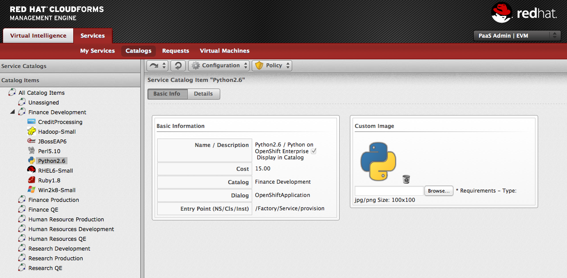Open the Configuration dropdown menu
The width and height of the screenshot is (567, 278).
point(219,66)
